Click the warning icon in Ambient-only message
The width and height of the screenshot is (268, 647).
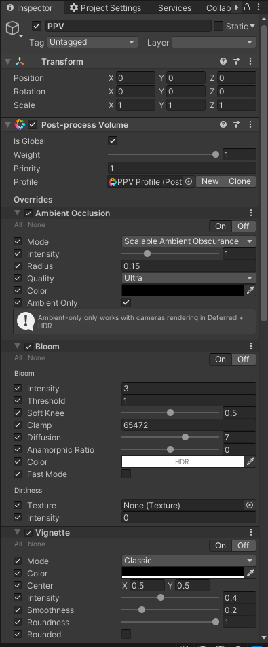click(26, 321)
